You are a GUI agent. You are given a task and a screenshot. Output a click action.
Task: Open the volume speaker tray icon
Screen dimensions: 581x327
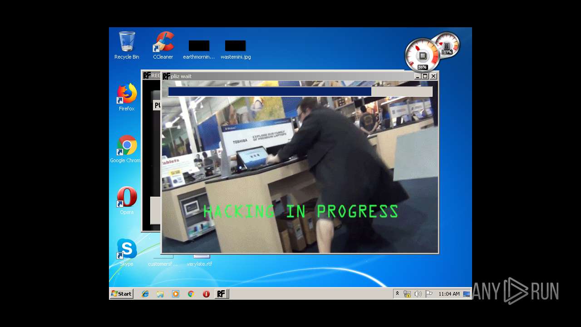[418, 294]
